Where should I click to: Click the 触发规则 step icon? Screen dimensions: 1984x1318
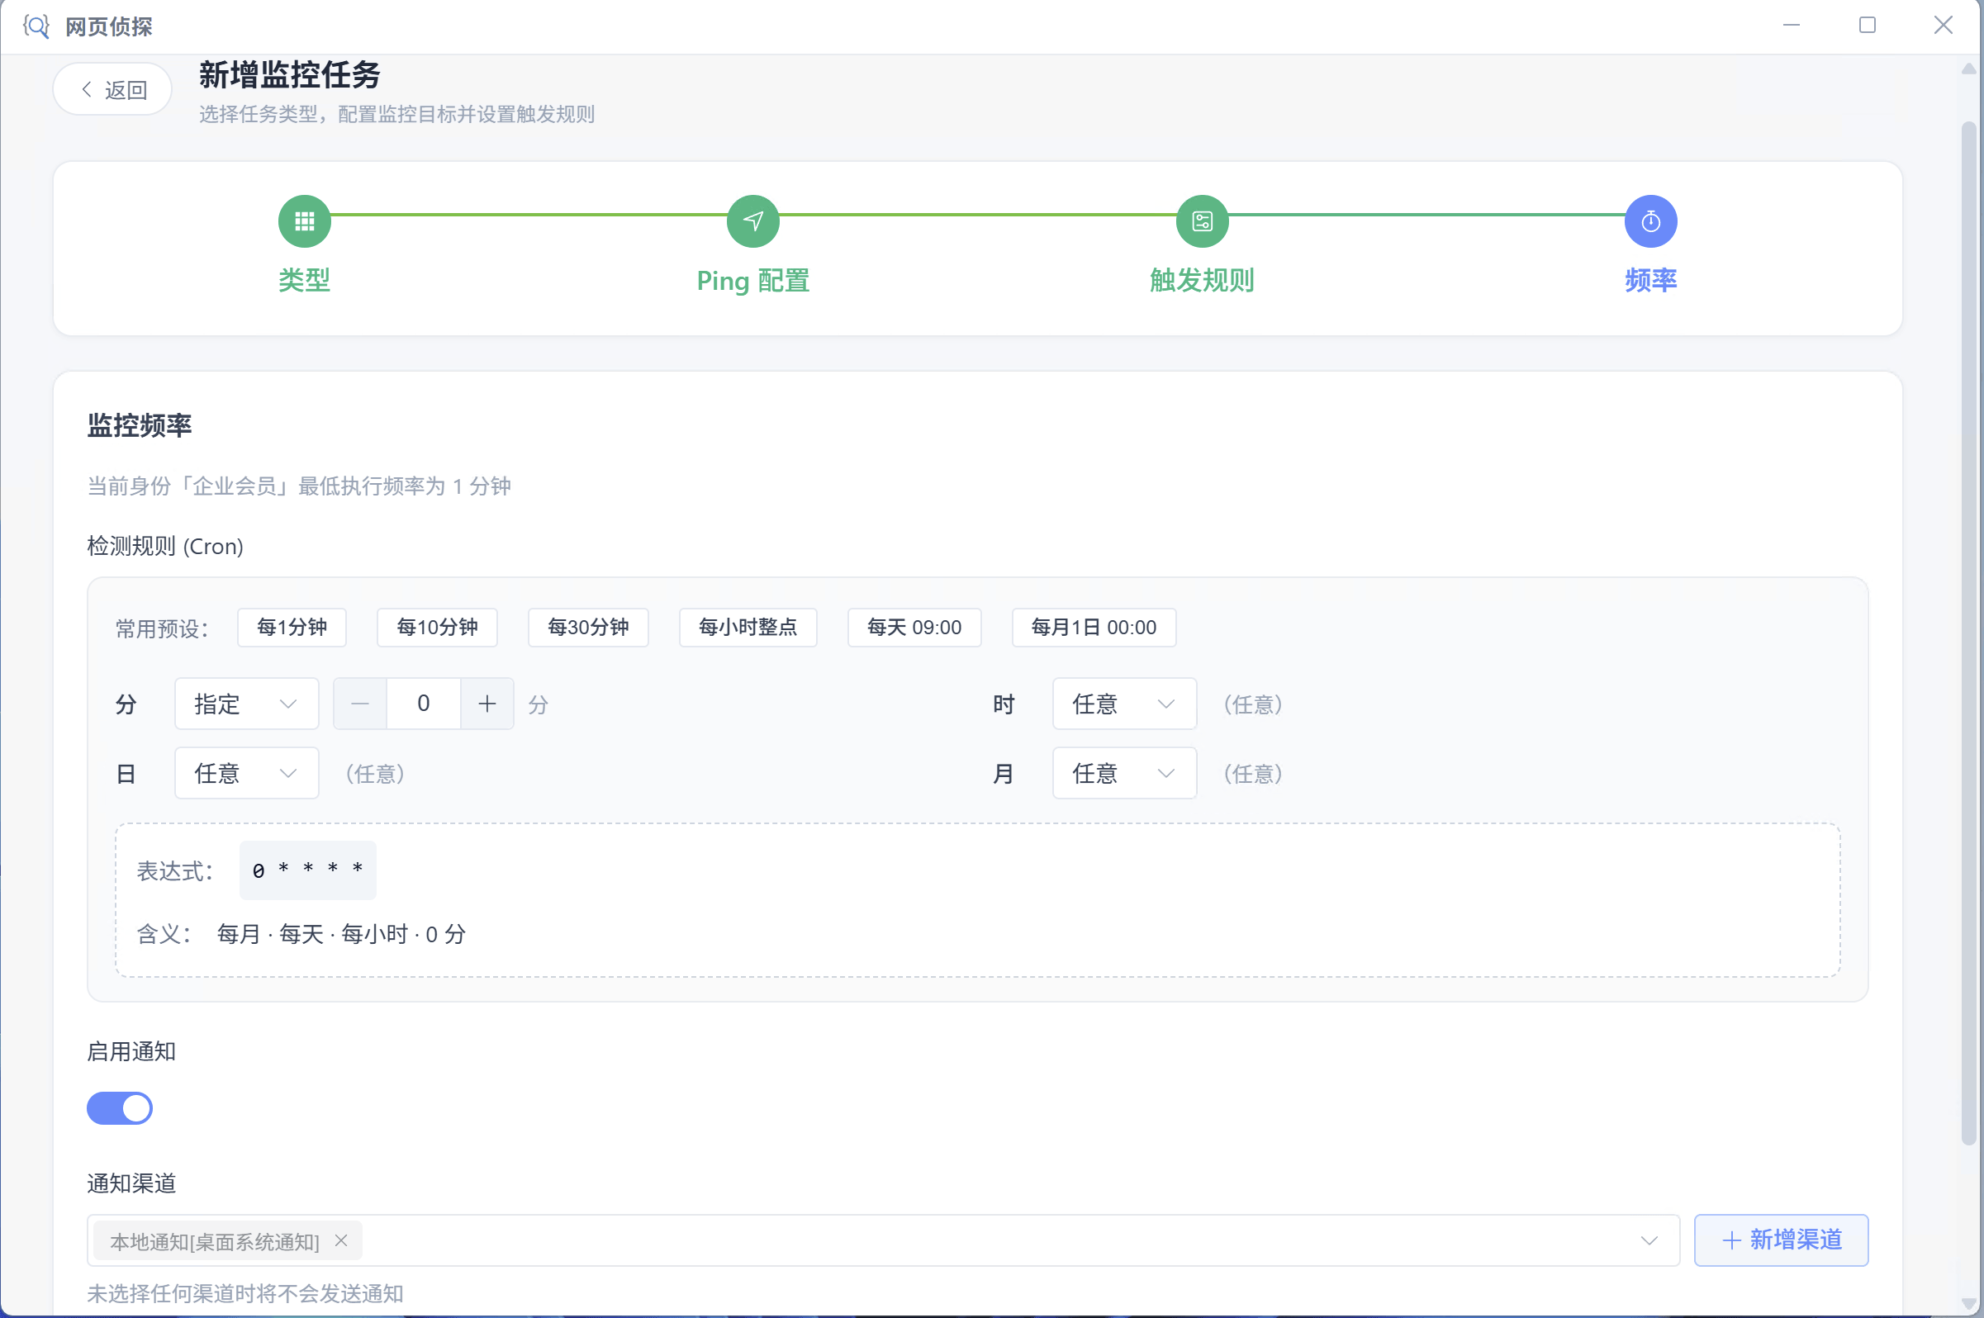(1202, 221)
